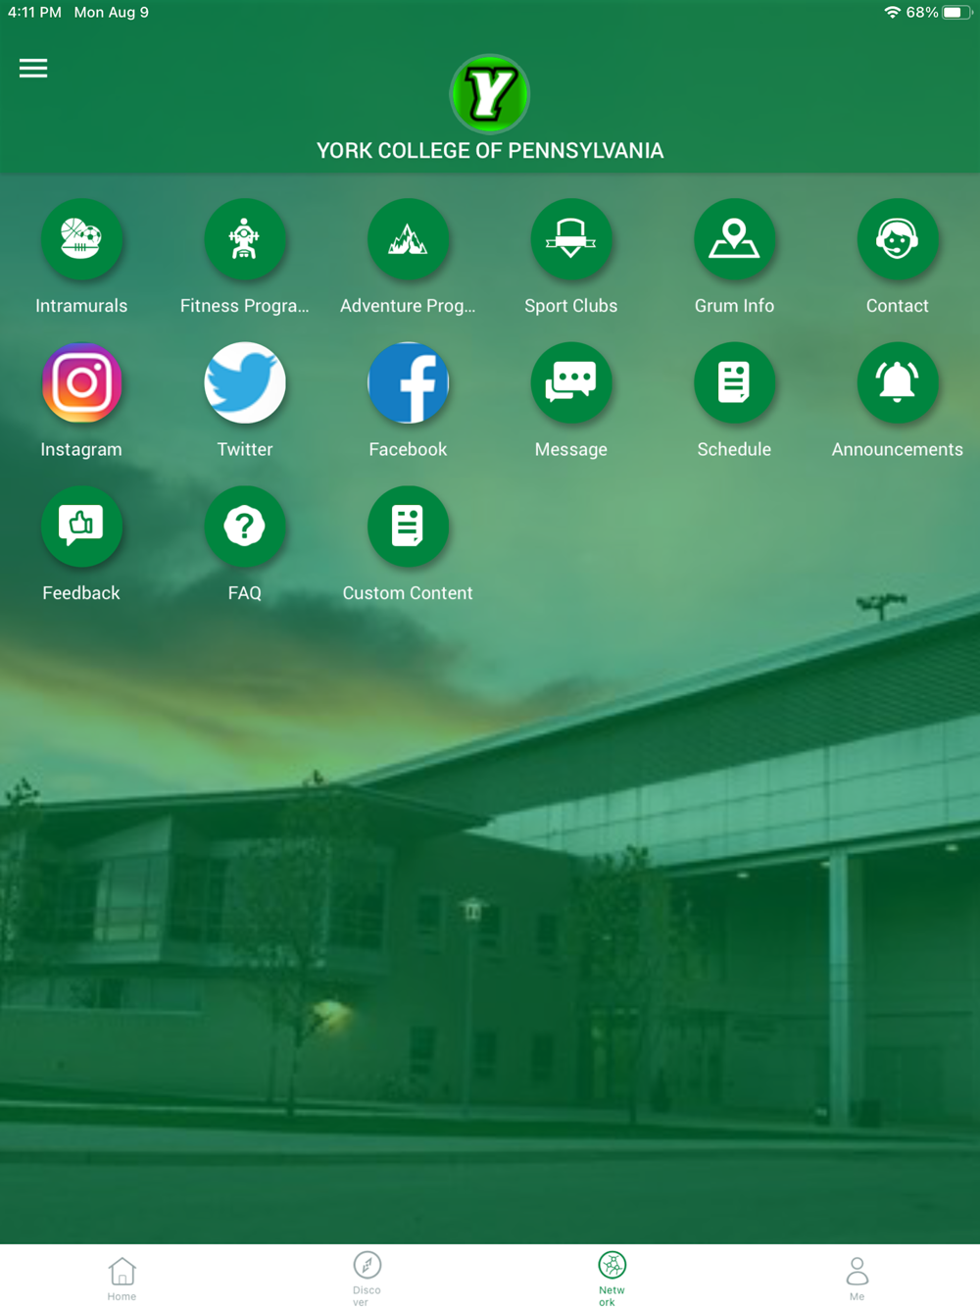The width and height of the screenshot is (980, 1308).
Task: Switch to the Network tab
Action: pos(612,1279)
